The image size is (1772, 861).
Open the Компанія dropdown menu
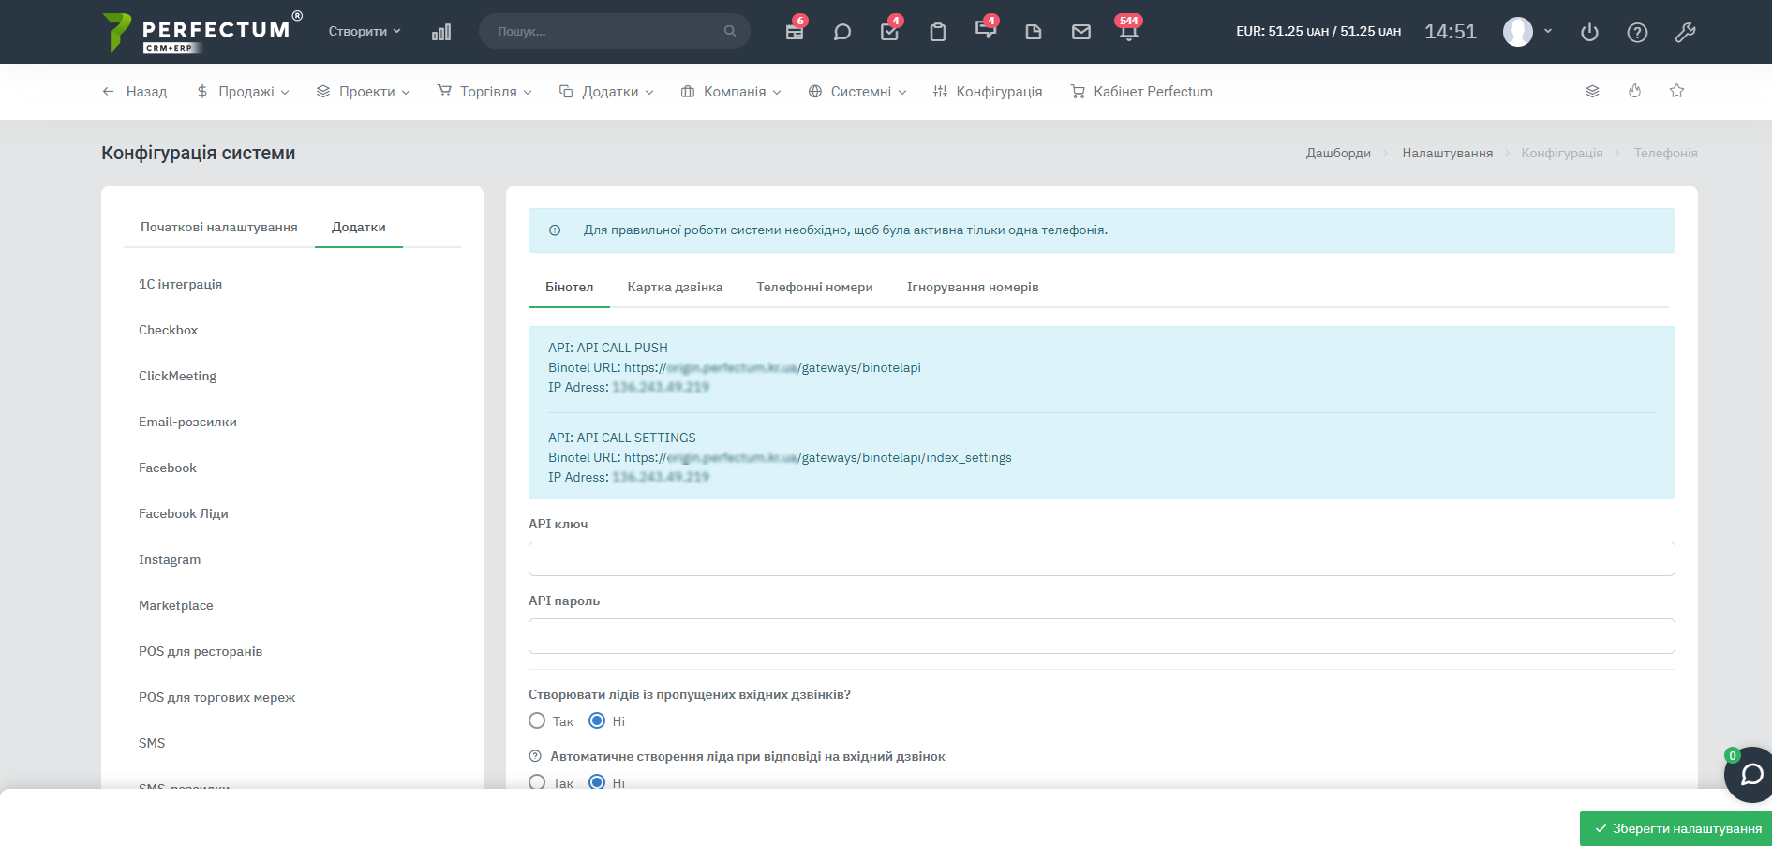click(x=731, y=92)
